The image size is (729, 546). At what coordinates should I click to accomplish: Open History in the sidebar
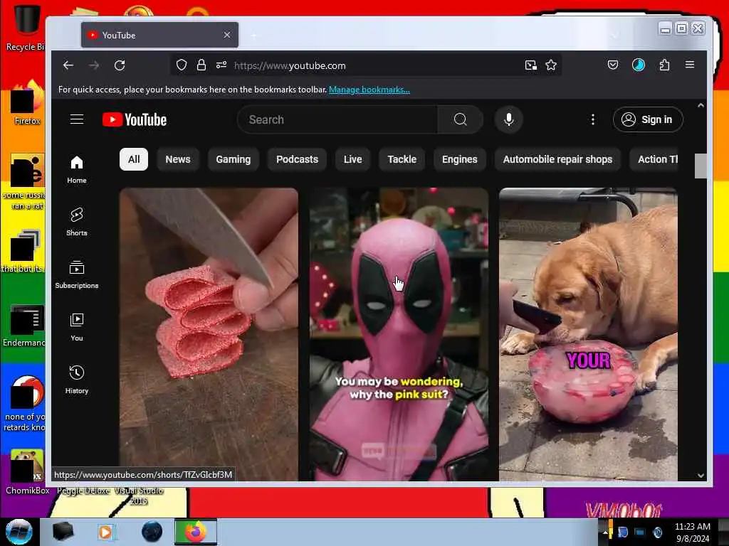(x=77, y=380)
